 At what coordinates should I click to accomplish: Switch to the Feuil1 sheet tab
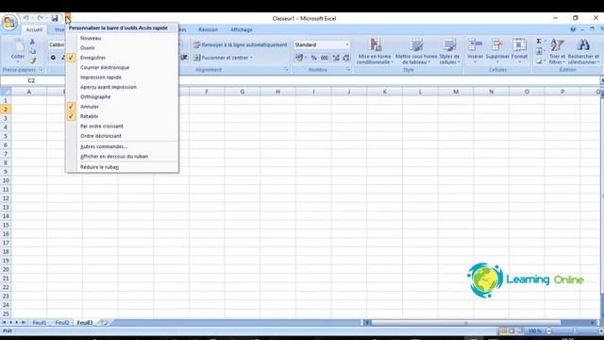tap(40, 323)
